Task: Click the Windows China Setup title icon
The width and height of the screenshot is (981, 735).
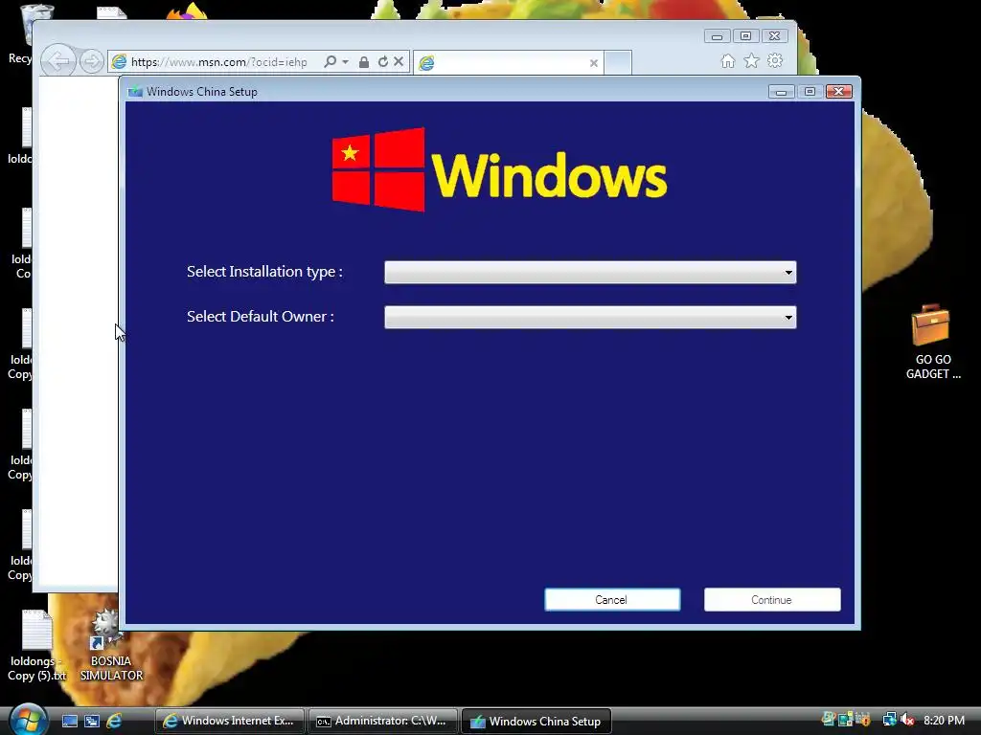Action: point(134,92)
